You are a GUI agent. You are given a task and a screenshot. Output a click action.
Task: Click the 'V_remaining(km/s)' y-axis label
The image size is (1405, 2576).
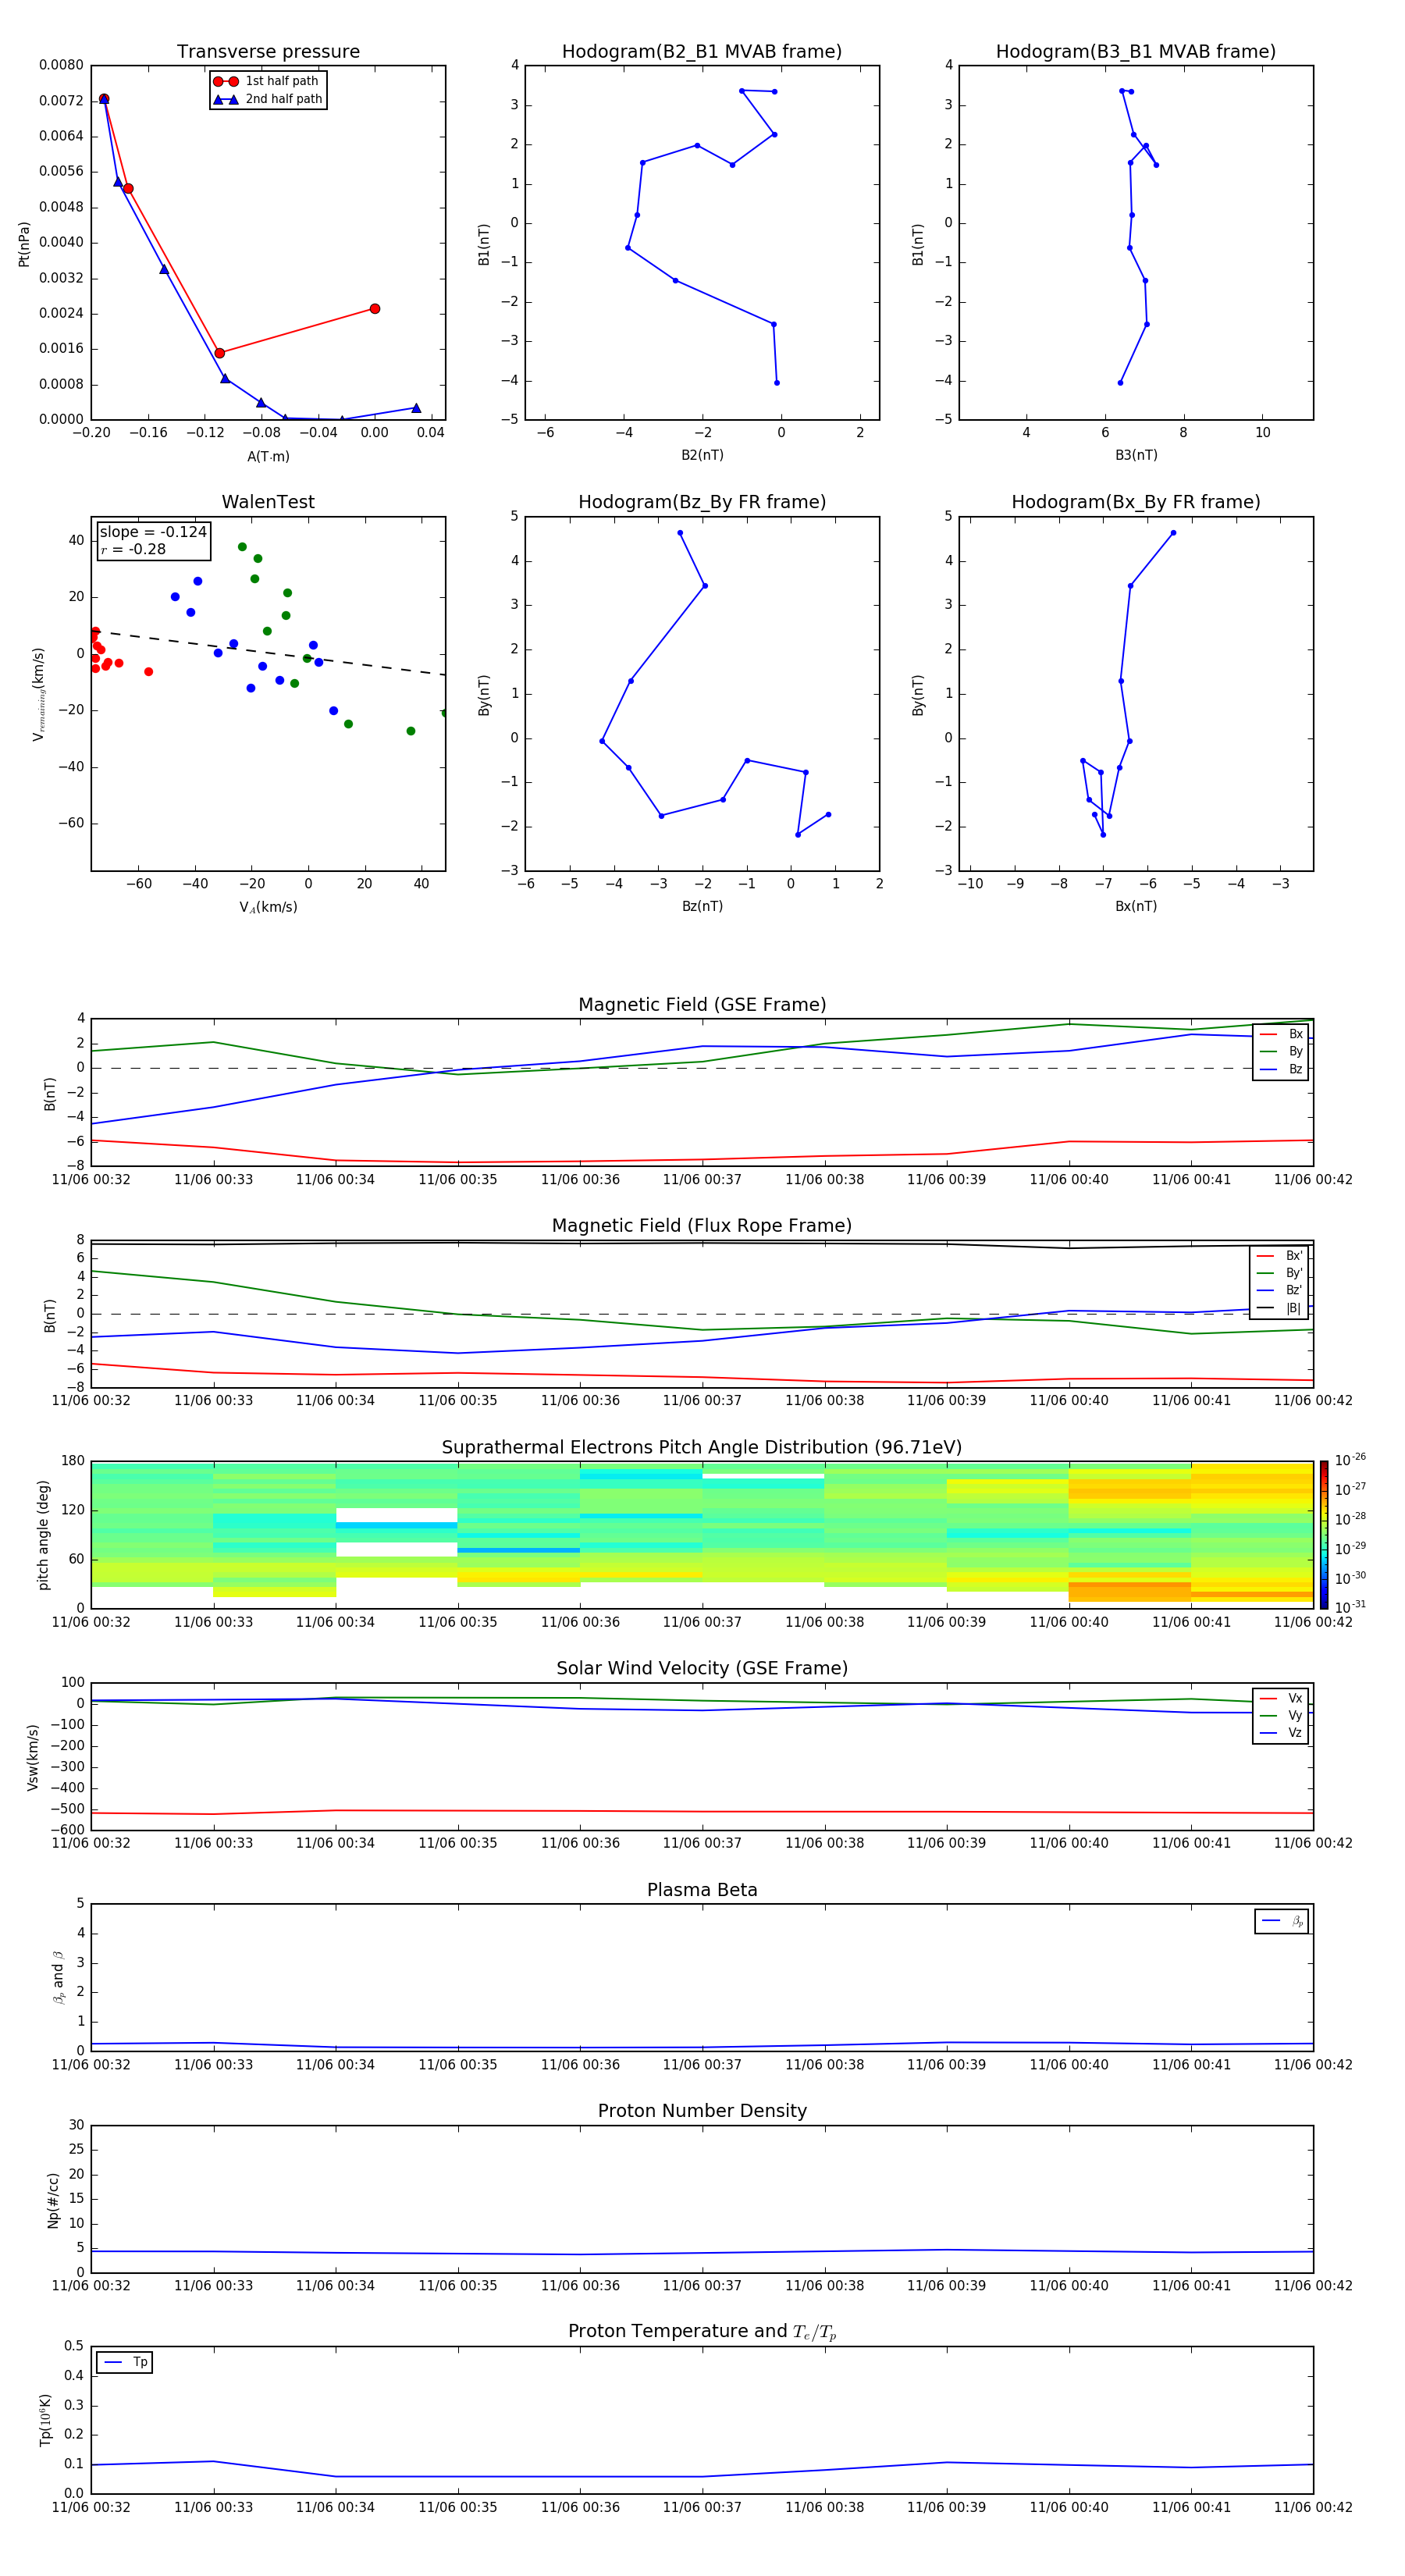click(38, 694)
